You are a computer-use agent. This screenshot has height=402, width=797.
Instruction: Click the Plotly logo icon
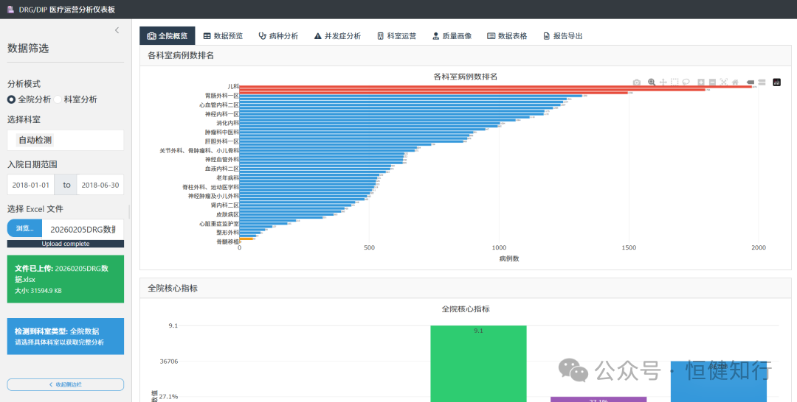click(776, 82)
